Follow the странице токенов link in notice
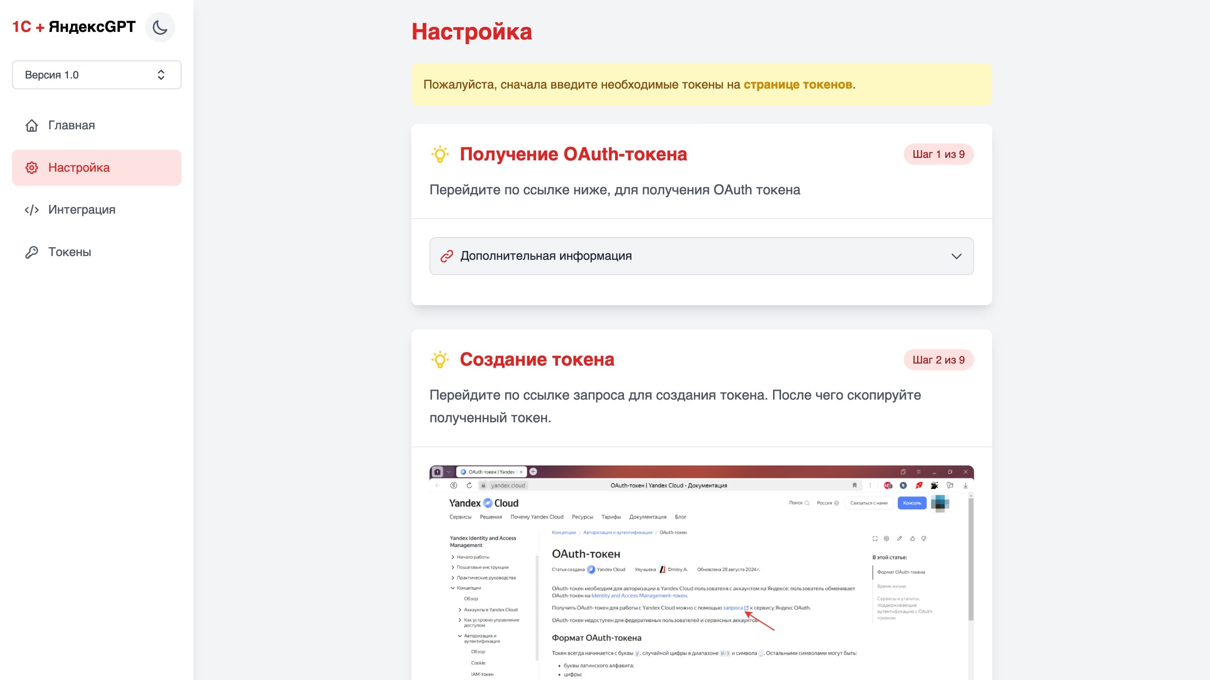 coord(797,84)
